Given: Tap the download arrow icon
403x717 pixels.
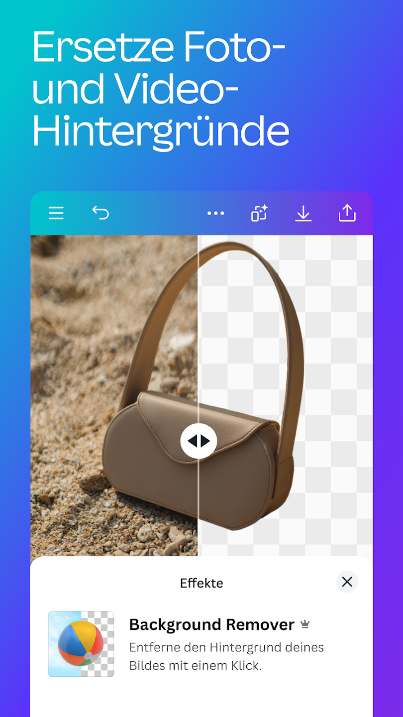Looking at the screenshot, I should tap(303, 213).
